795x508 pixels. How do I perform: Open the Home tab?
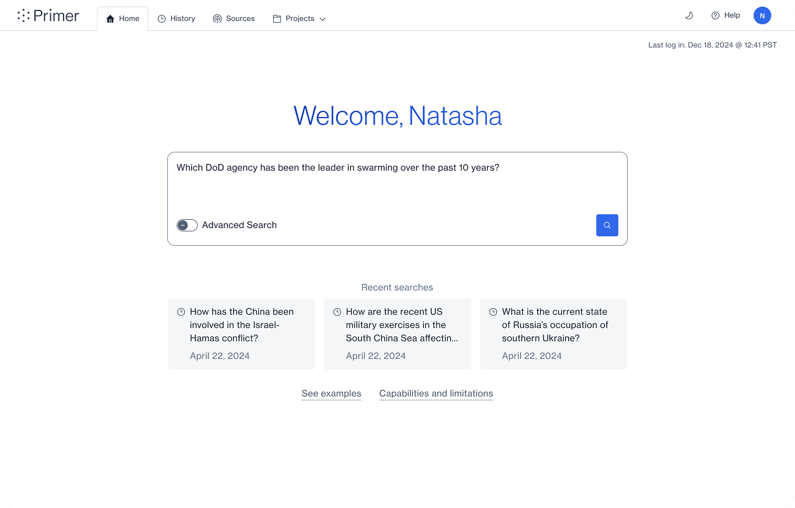[x=123, y=19]
